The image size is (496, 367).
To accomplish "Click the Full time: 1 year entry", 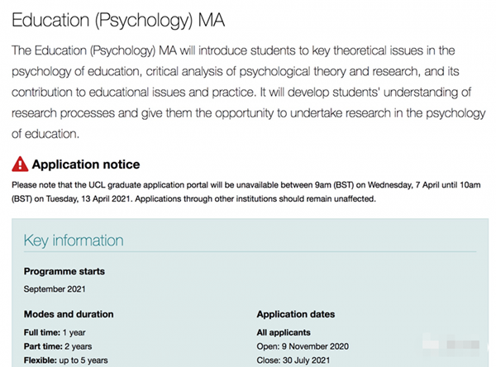I will tap(55, 332).
